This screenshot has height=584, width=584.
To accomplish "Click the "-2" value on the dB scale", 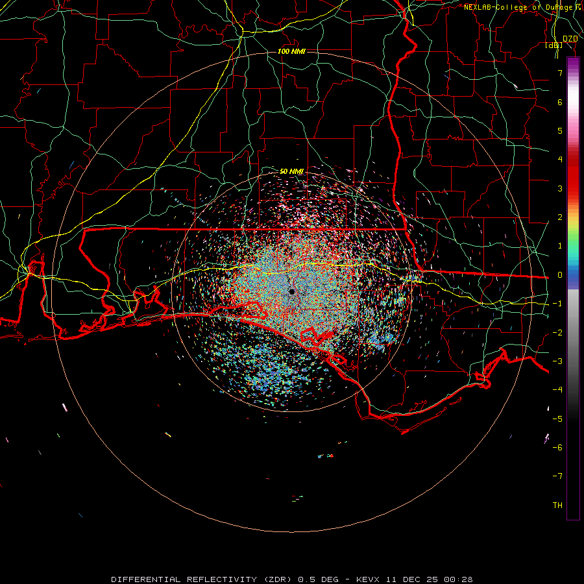I will (x=557, y=333).
